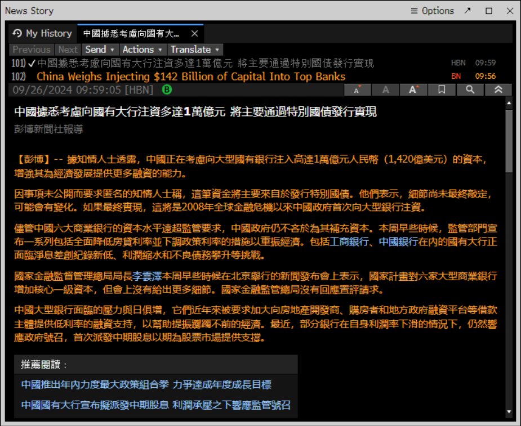Open the search magnifier icon
Screen dimensions: 521x426
(x=470, y=89)
